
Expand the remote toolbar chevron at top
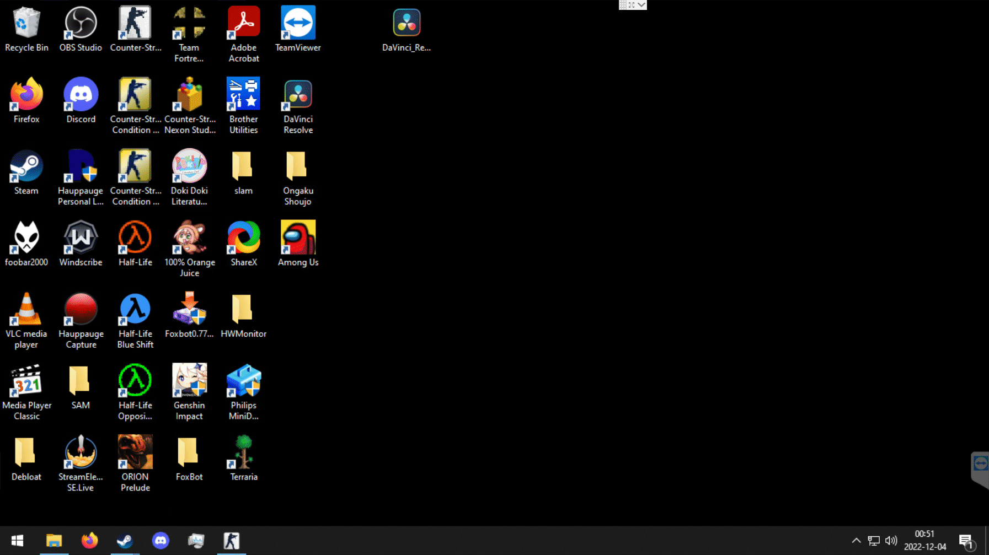click(641, 5)
